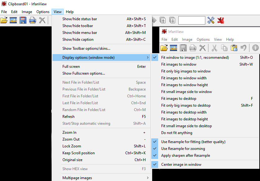This screenshot has width=260, height=181.
Task: Select Fit images to desktop option
Action: (205, 99)
